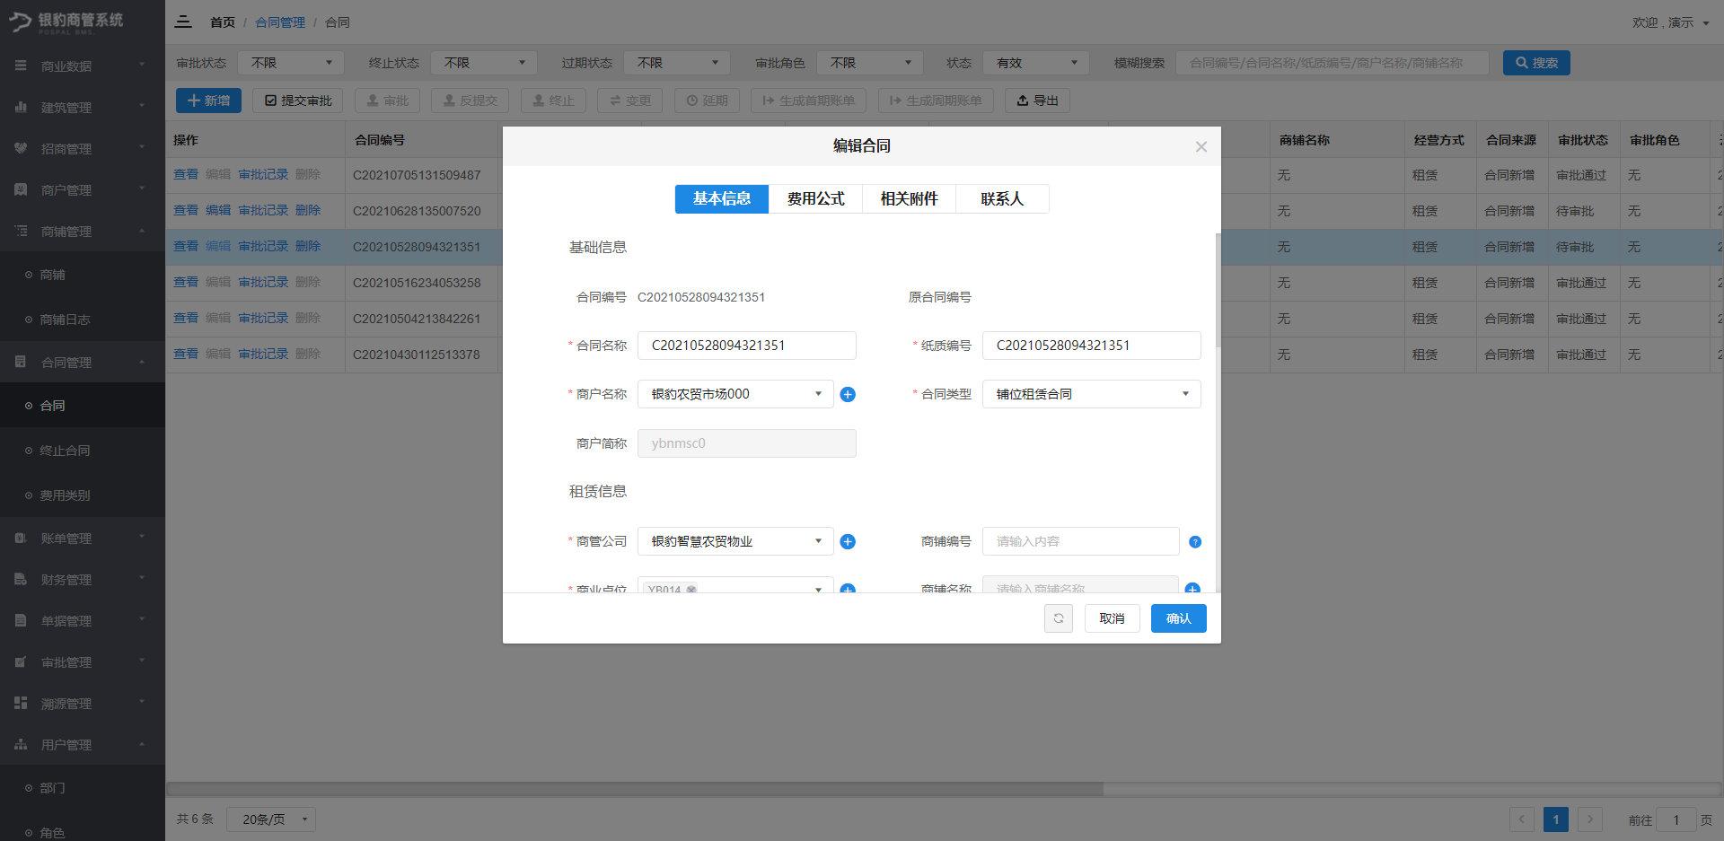Open 商业数据 sidebar menu

(x=83, y=66)
